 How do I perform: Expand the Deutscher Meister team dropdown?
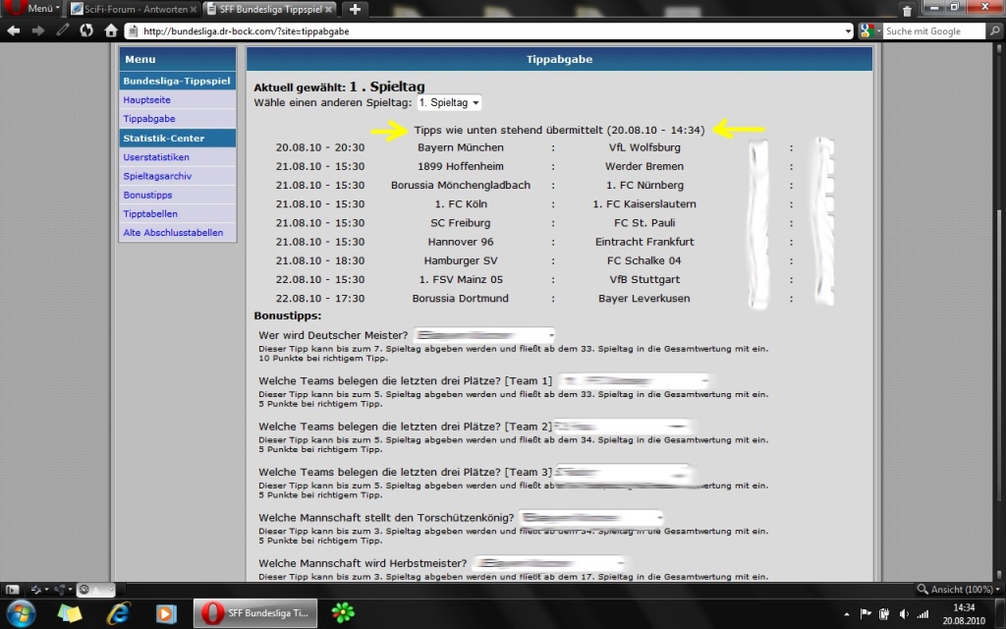pos(485,335)
